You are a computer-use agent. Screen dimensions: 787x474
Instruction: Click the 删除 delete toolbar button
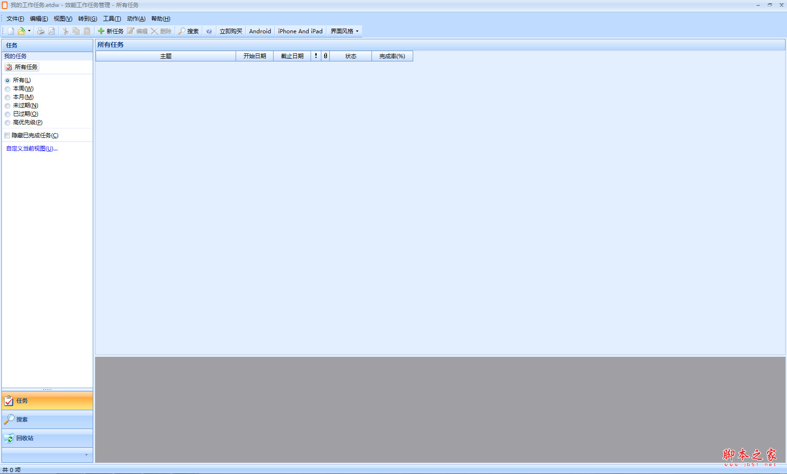(161, 31)
